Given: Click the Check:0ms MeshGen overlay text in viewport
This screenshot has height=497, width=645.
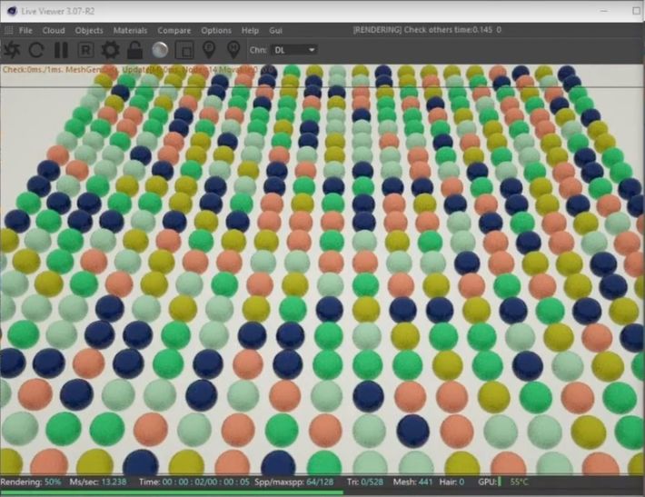Looking at the screenshot, I should tap(138, 70).
